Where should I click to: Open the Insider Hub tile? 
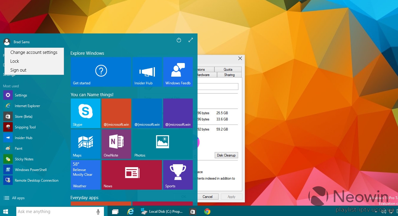147,72
